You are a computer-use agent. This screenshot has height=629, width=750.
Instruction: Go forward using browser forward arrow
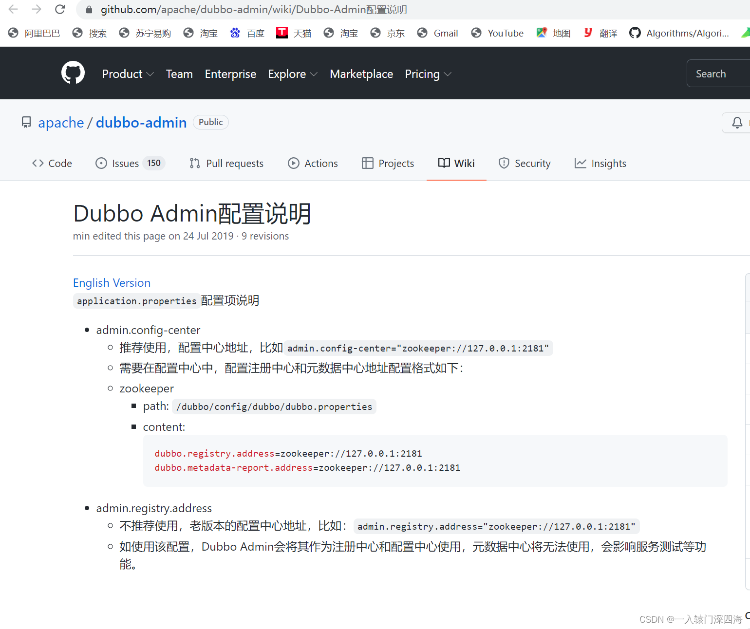point(37,9)
